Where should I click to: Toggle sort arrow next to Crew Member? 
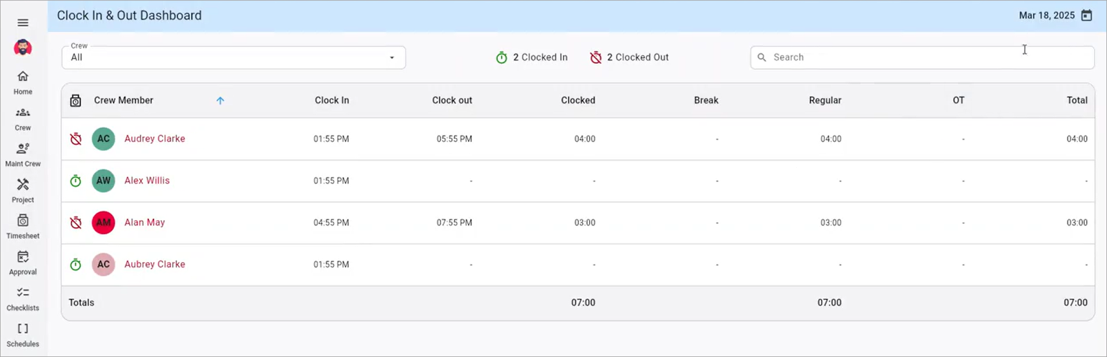220,101
